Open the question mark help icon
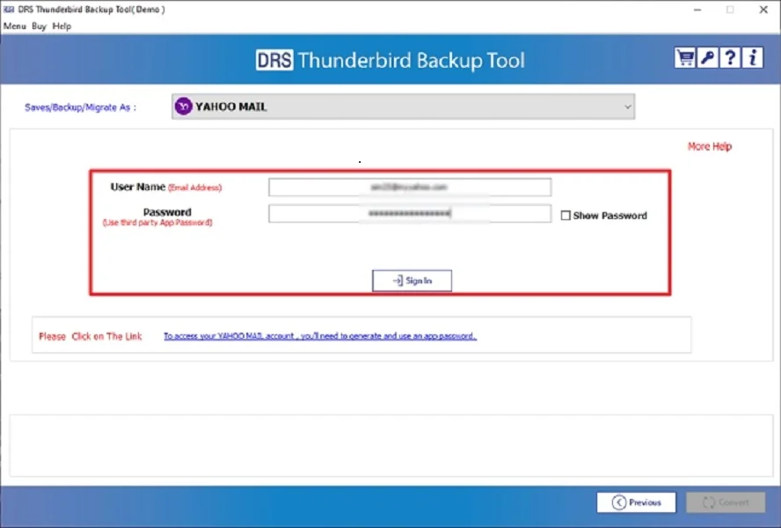 pos(730,57)
